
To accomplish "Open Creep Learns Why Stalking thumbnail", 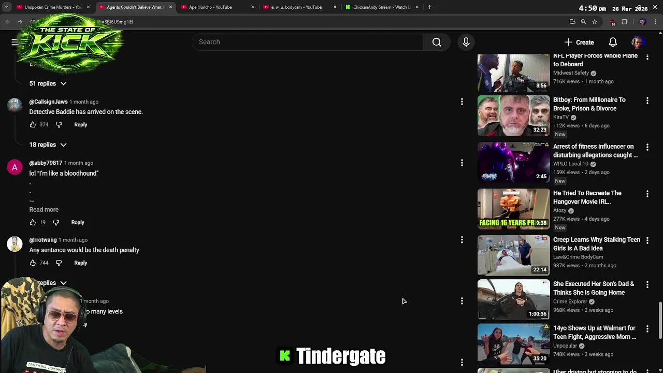I will pos(513,255).
